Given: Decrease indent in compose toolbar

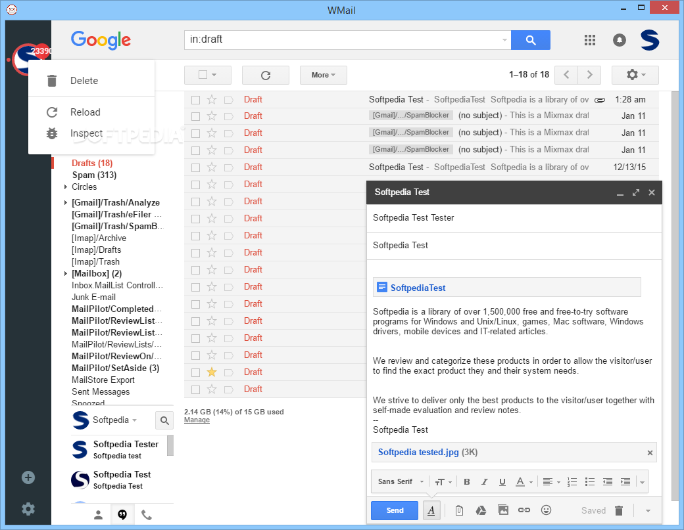Looking at the screenshot, I should 607,481.
